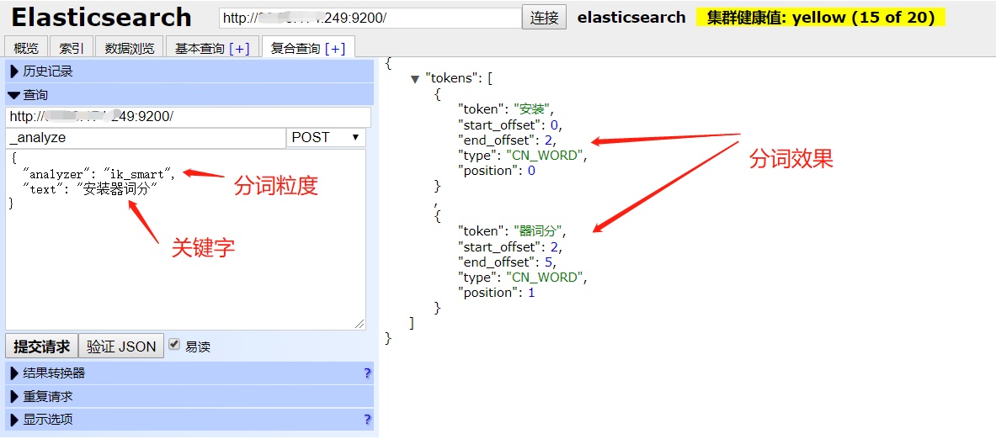Image resolution: width=996 pixels, height=439 pixels.
Task: Click the resize grip of the request body editor
Action: click(x=360, y=324)
